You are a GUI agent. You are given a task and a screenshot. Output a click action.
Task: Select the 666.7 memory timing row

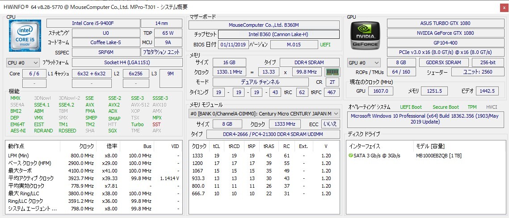(264, 193)
